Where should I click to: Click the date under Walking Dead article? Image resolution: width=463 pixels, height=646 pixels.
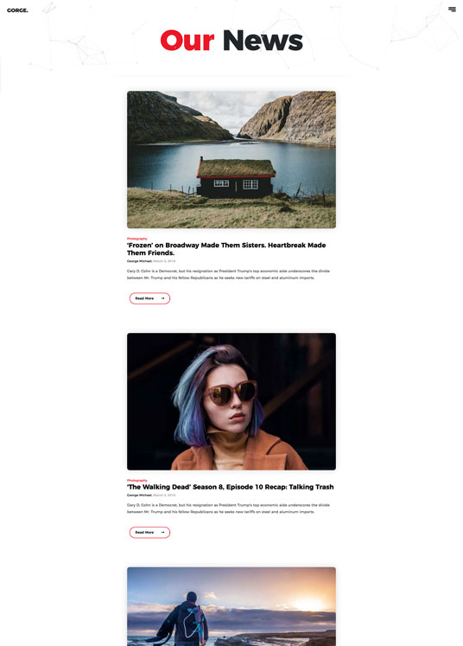coord(164,496)
